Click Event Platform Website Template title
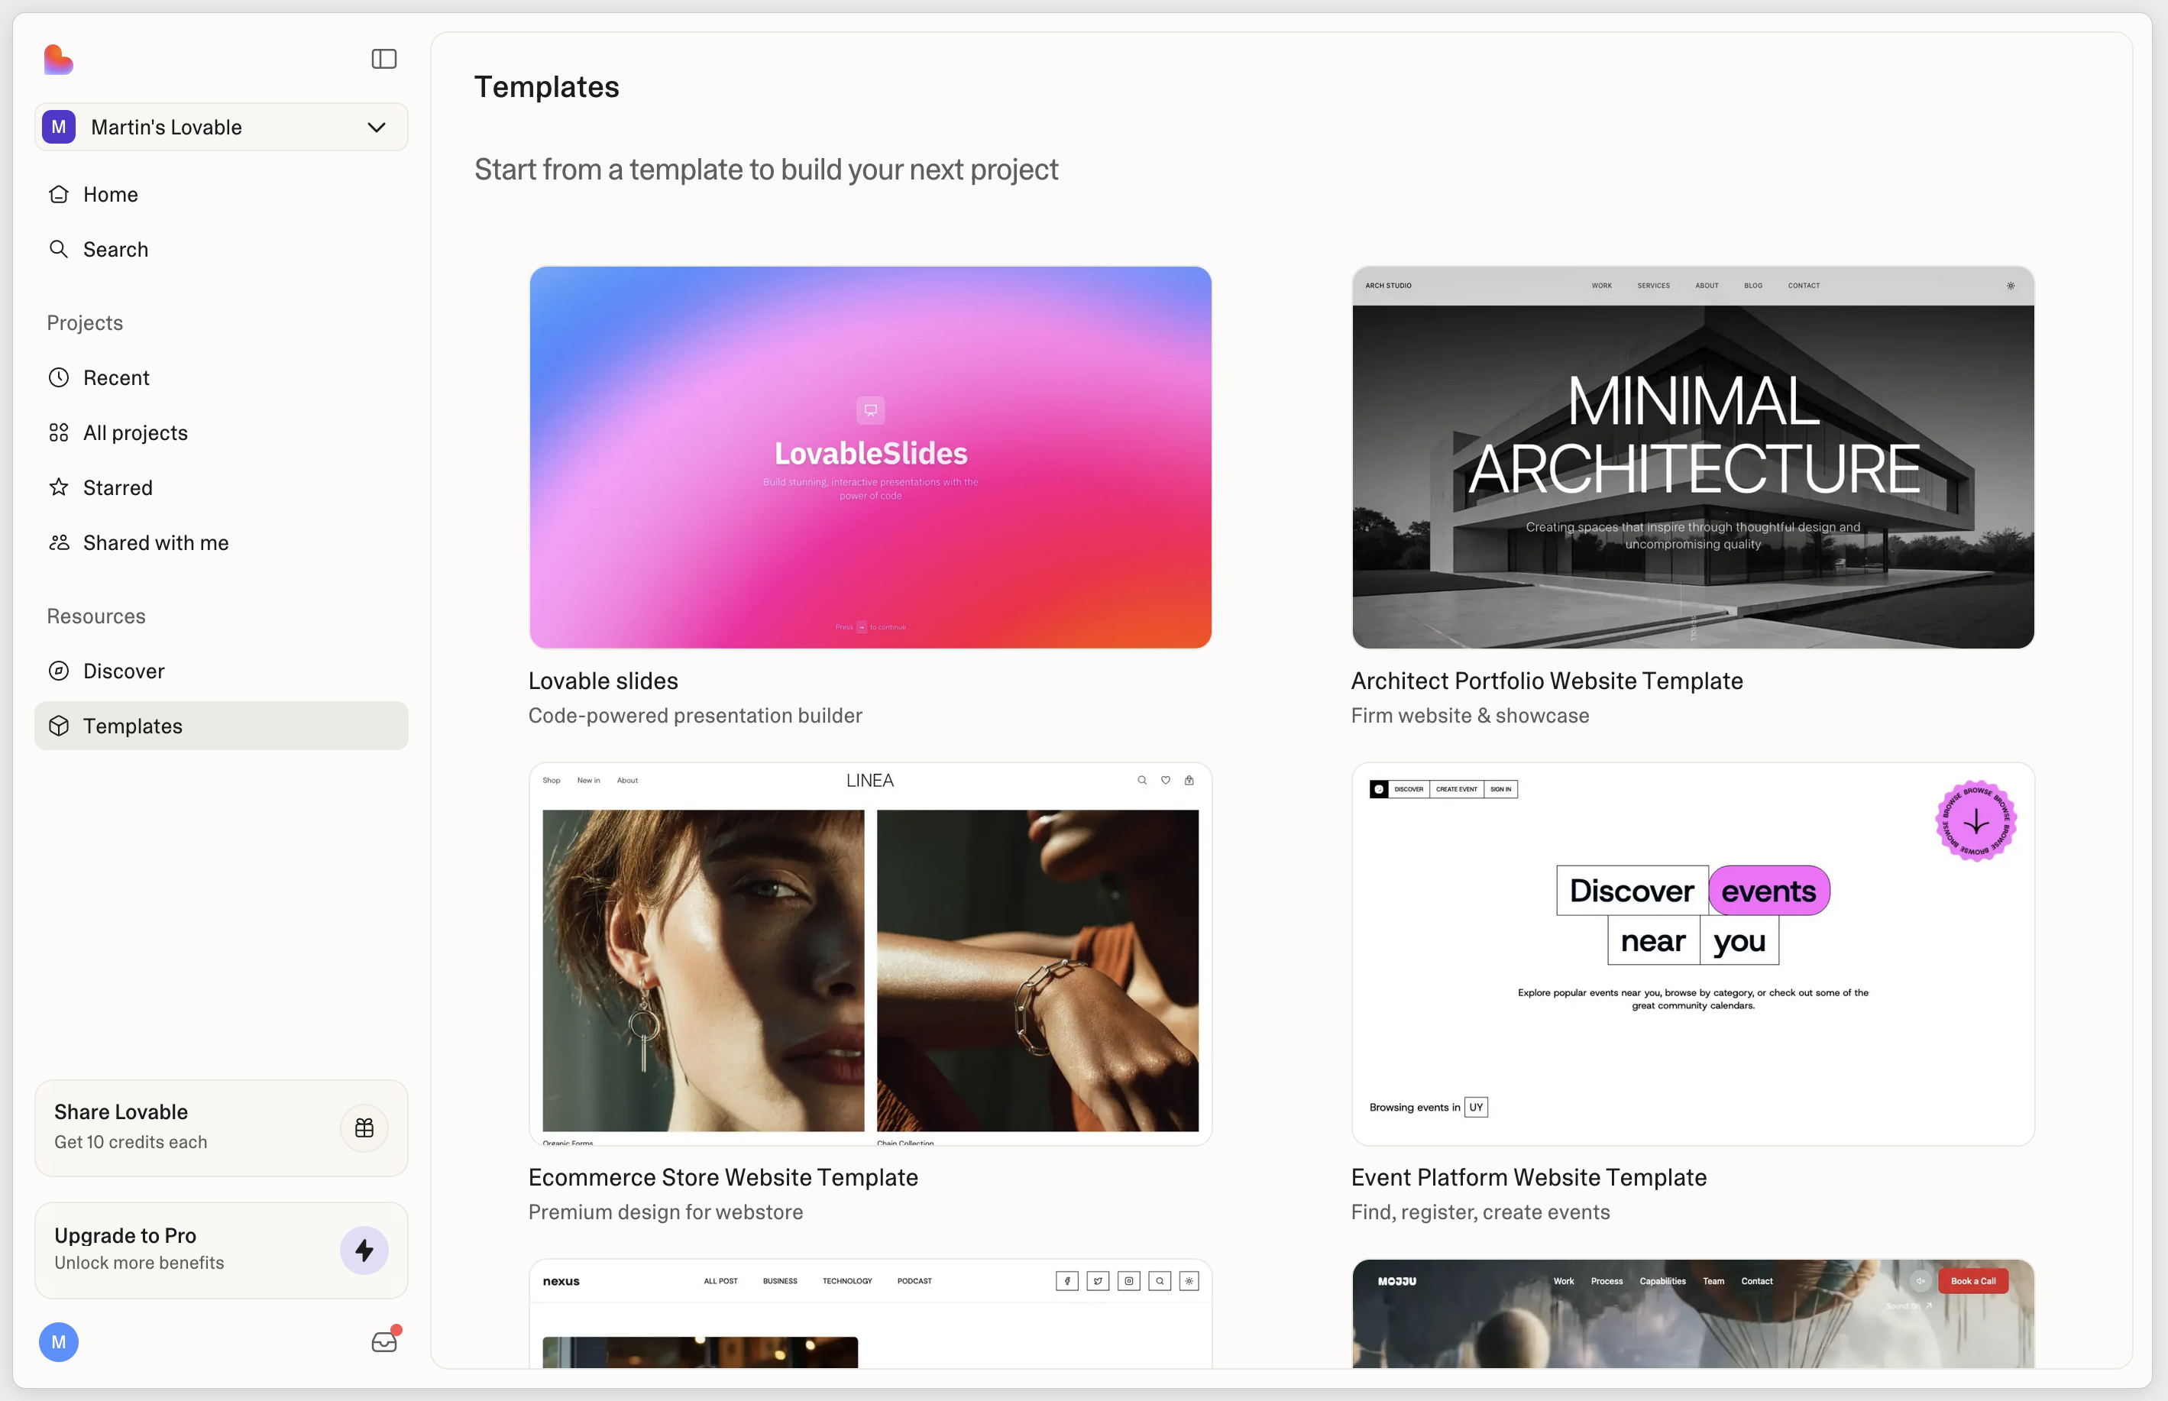This screenshot has height=1401, width=2168. (x=1529, y=1177)
